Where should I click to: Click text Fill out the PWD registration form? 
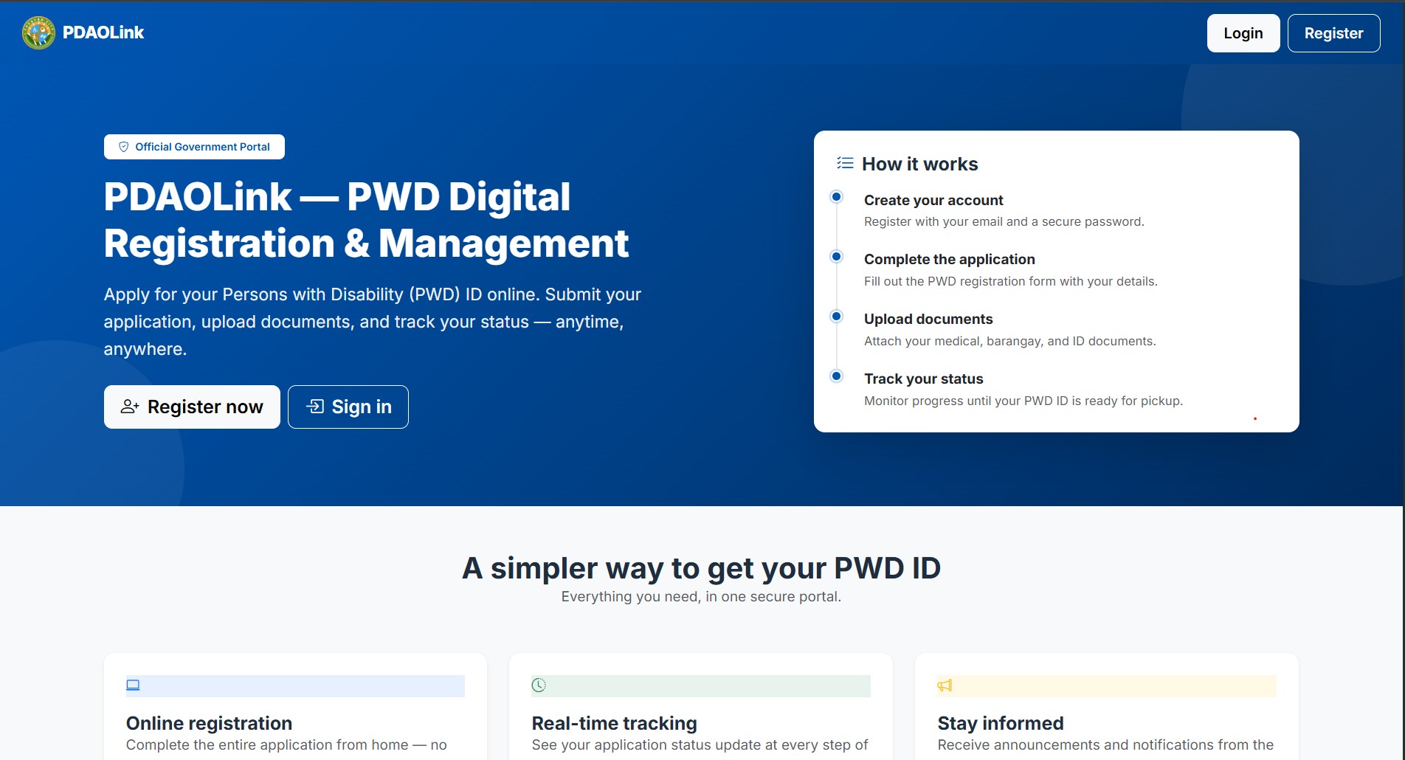(x=1010, y=281)
